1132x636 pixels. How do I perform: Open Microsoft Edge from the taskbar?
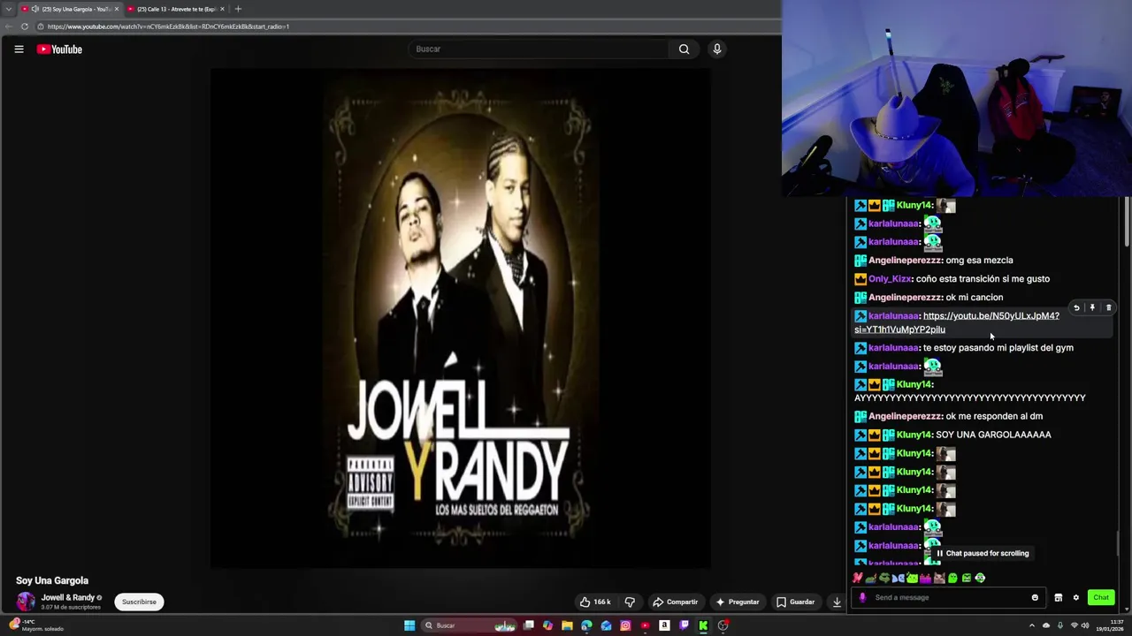[586, 625]
